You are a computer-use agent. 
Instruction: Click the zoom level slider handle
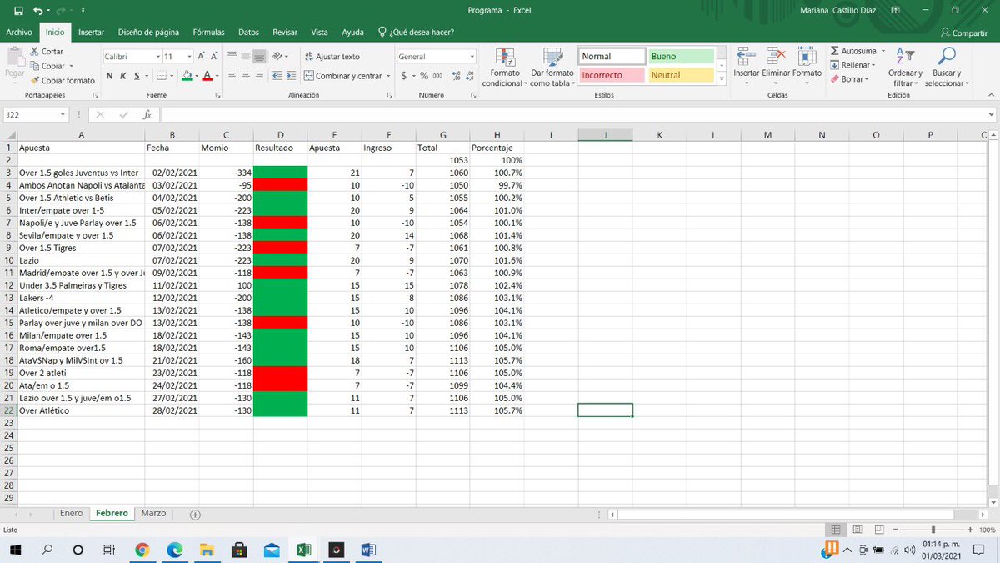(x=933, y=530)
